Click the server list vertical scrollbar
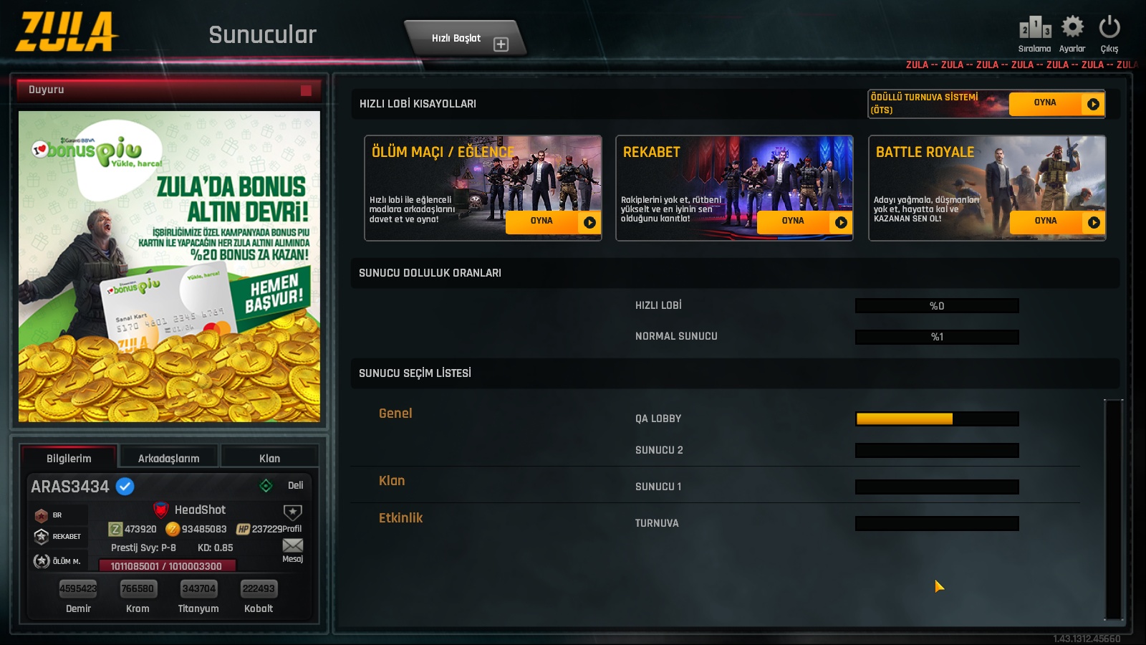The image size is (1146, 645). point(1113,509)
